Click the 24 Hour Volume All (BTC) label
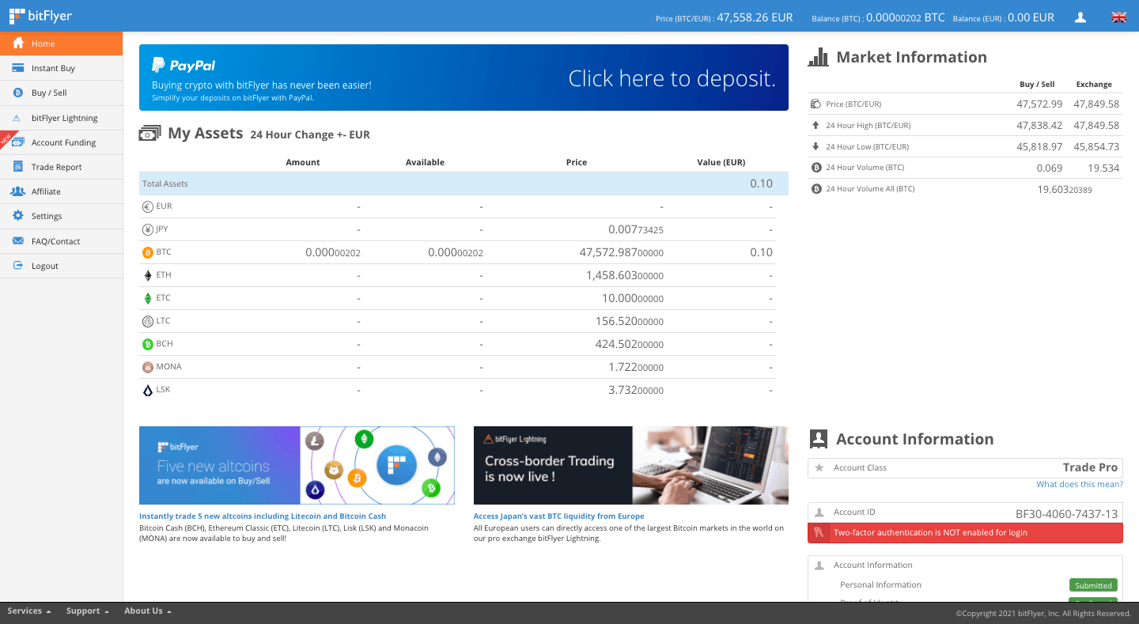Screen dimensions: 1139x624 [870, 189]
